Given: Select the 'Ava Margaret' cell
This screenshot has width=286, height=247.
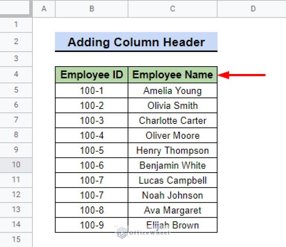Looking at the screenshot, I should coord(173,210).
